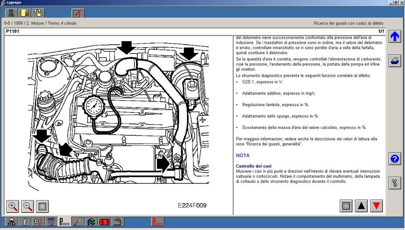Screen dimensions: 405x230
Task: Open the wrench special tools tab
Action: (25, 222)
